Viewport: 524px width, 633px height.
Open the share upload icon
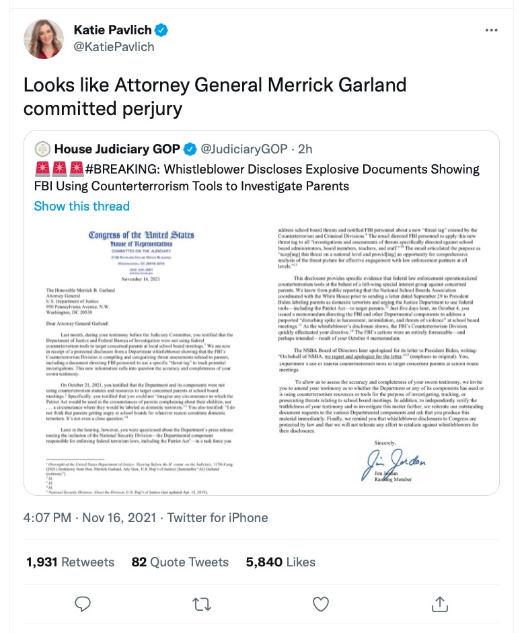[x=439, y=603]
